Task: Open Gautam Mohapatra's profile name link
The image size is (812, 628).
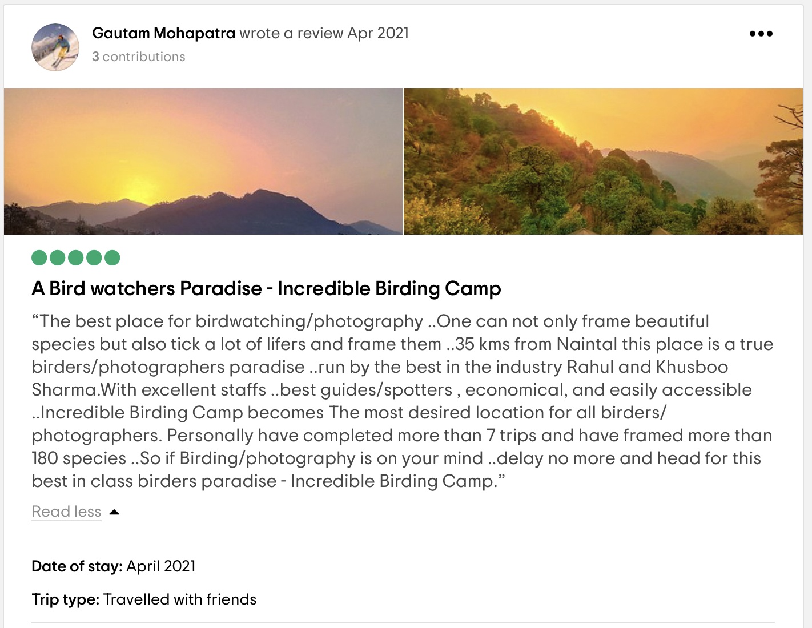Action: coord(163,33)
